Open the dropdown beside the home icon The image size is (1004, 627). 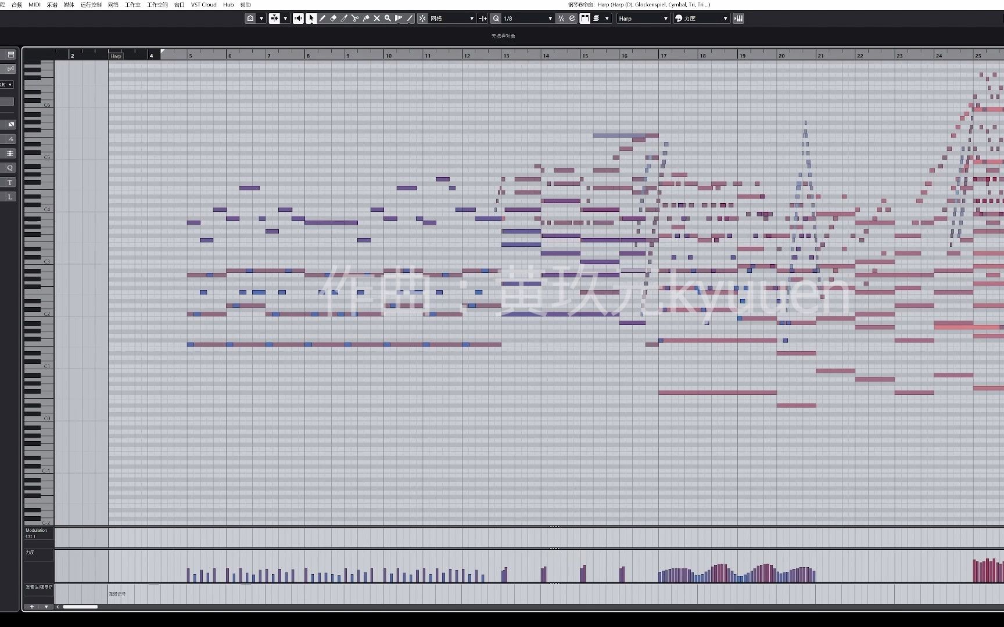tap(261, 19)
